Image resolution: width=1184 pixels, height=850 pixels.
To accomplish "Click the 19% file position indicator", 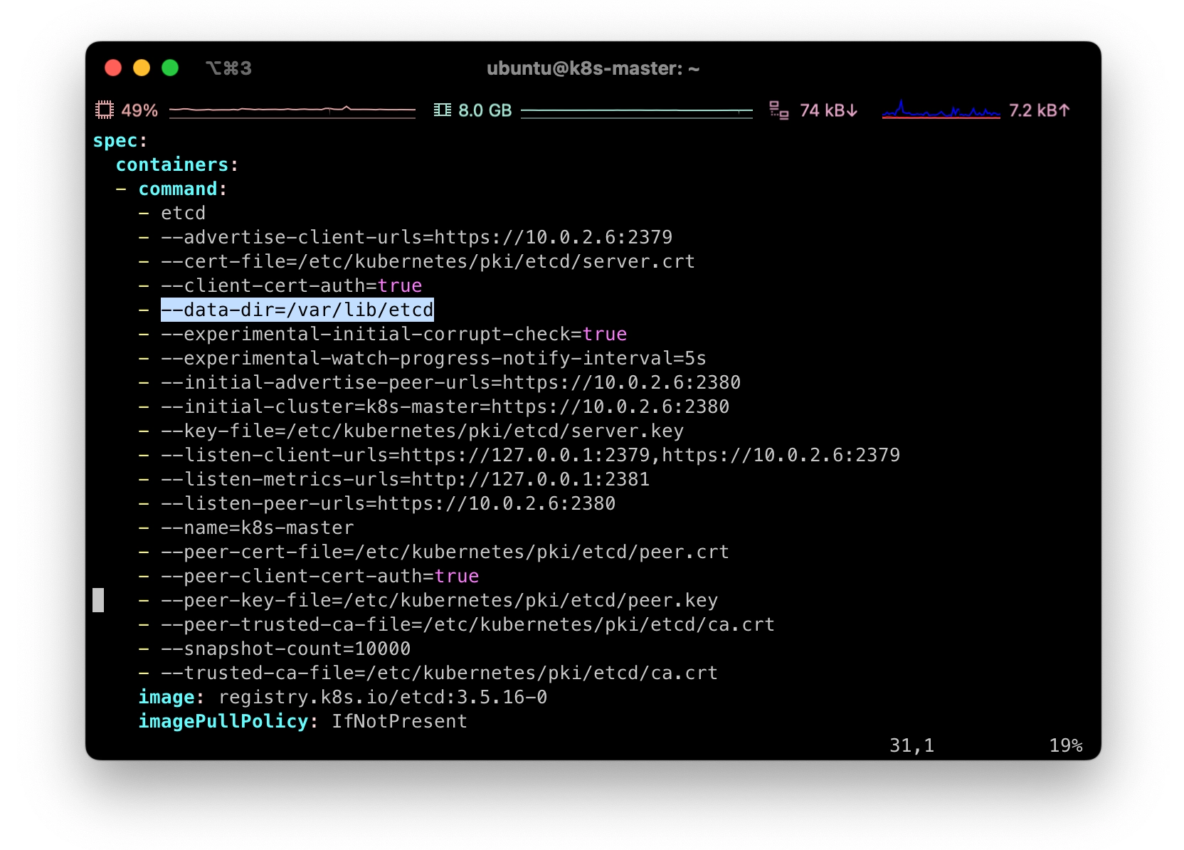I will pyautogui.click(x=1065, y=745).
